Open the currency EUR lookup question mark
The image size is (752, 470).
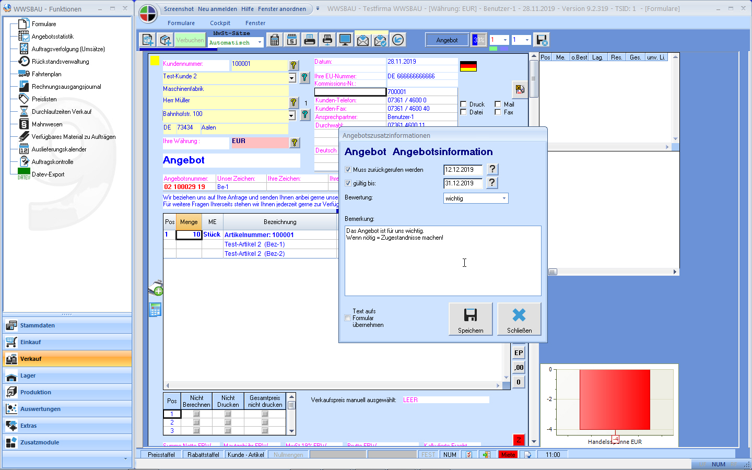pos(295,143)
